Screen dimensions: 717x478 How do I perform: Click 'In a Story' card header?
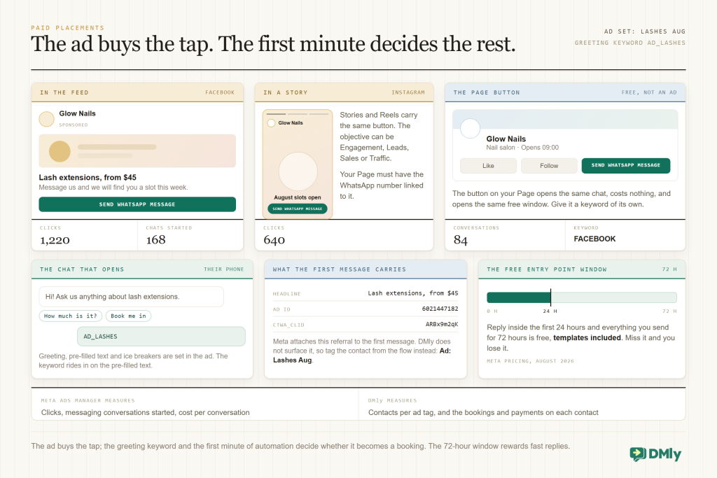point(344,92)
